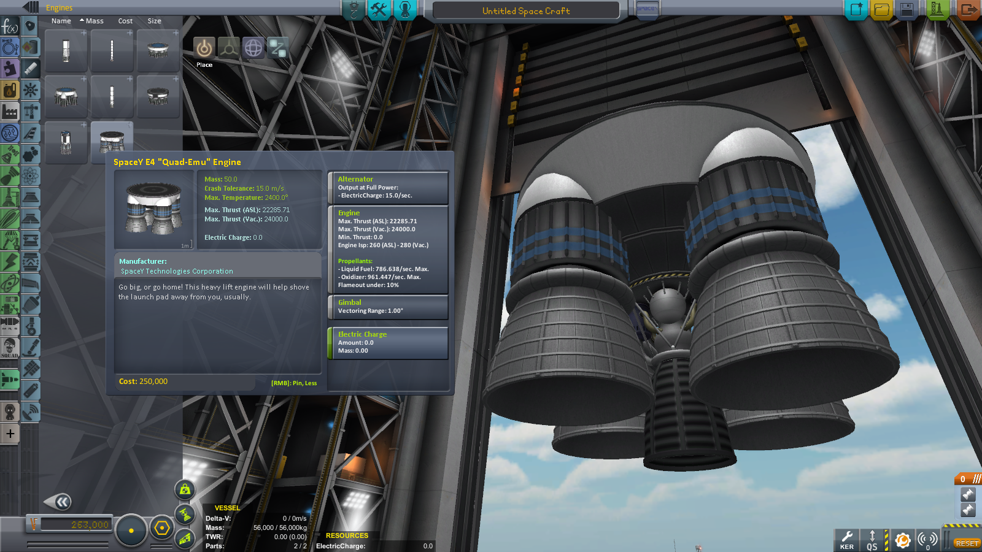Select second engine icon in staging stack
Viewport: 982px width, 552px height.
tap(968, 510)
